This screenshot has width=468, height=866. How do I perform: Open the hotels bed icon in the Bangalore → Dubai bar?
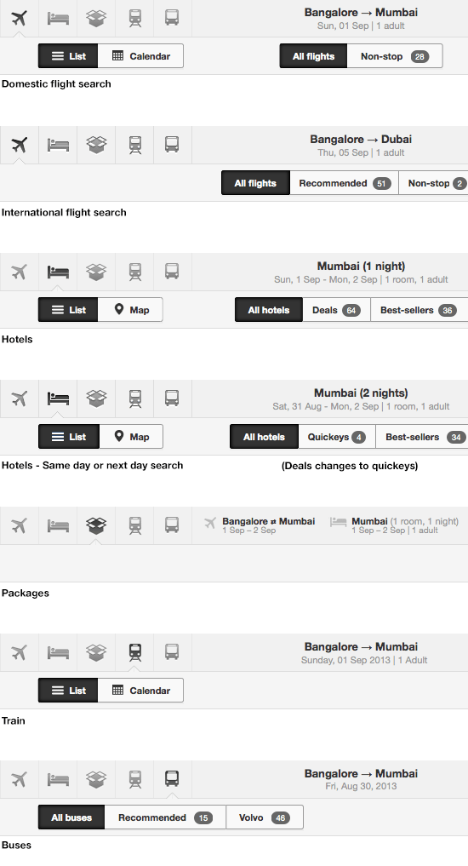58,146
